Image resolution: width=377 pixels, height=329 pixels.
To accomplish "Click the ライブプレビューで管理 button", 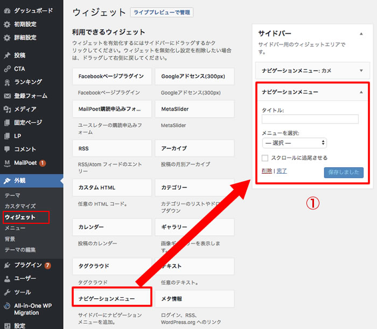I will (162, 12).
